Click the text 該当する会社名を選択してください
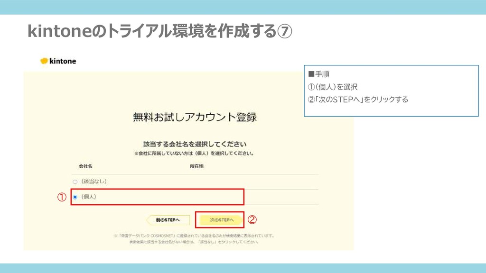Screen dimensions: 486x273 tap(195, 144)
